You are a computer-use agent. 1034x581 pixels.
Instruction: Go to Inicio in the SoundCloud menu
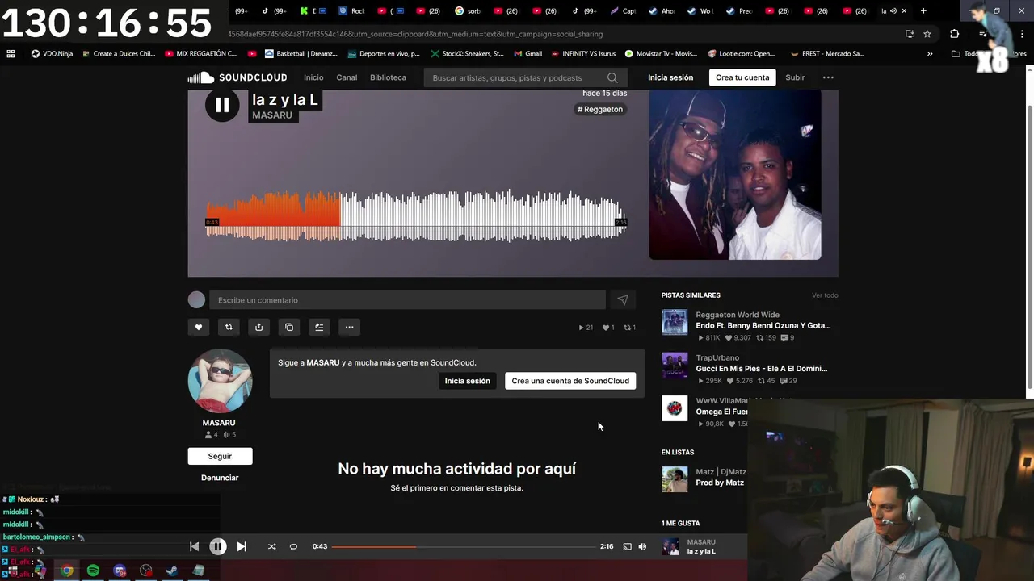coord(313,77)
